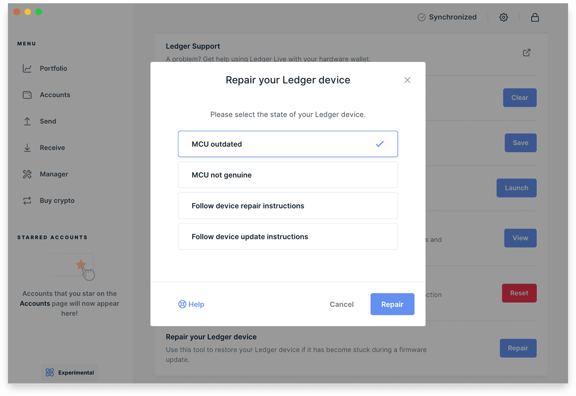Open the Experimental features button
This screenshot has height=396, width=576.
coord(70,373)
